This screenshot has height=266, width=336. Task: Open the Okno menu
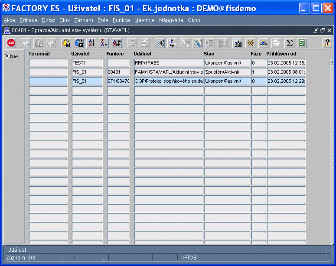click(x=194, y=20)
